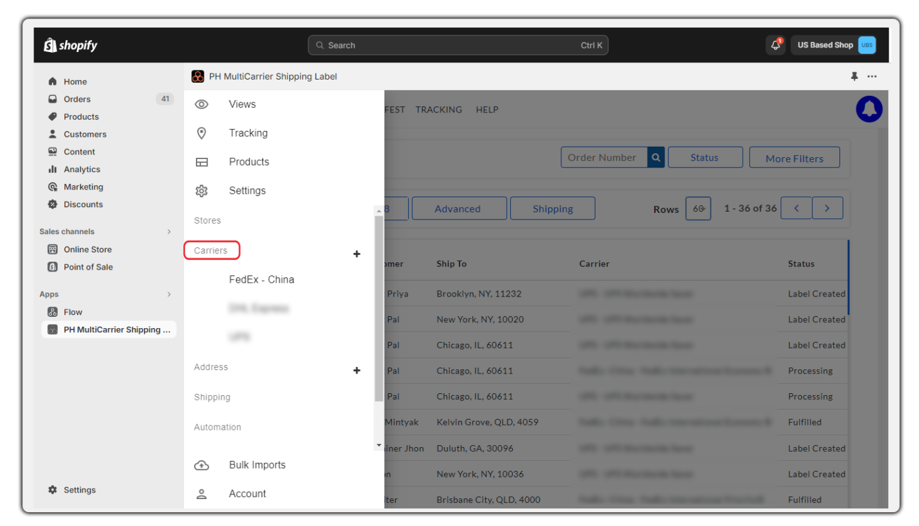Click the Home house icon
919x526 pixels.
tap(53, 82)
